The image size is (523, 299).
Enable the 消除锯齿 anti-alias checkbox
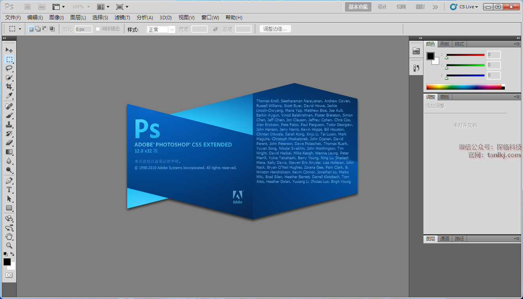(x=98, y=29)
